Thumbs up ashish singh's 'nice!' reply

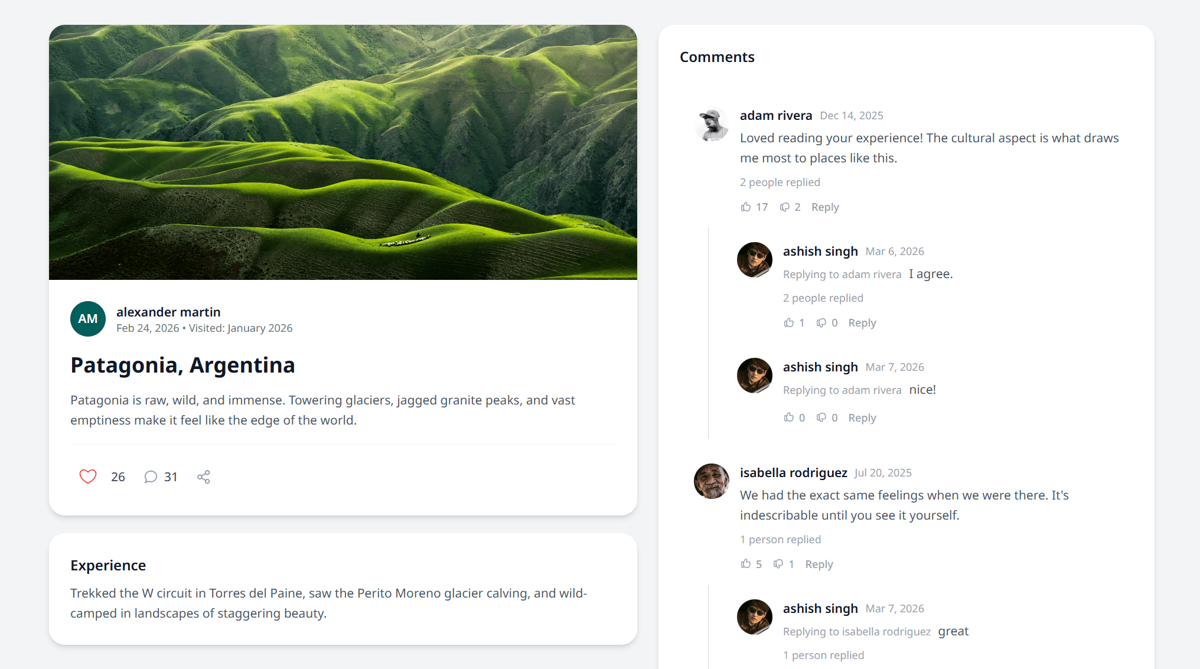[789, 417]
